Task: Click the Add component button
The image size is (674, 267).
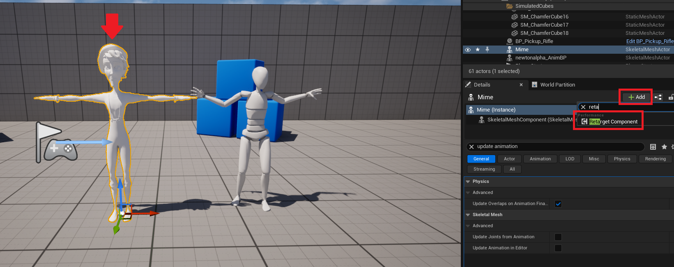Action: point(636,97)
